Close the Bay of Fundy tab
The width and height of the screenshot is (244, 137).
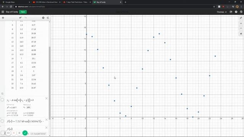tap(120, 2)
